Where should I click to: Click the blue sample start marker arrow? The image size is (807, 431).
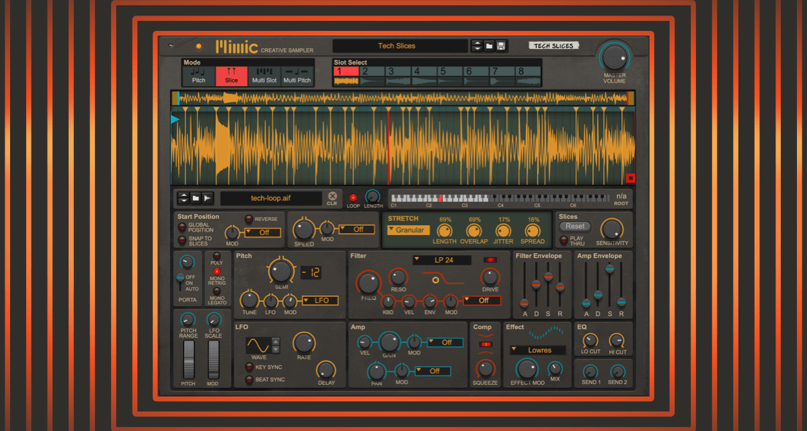(176, 119)
